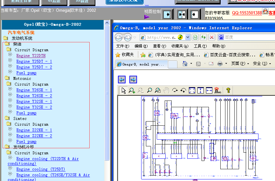
Task: Open the 安全(S) dropdown menu
Action: tap(262, 64)
